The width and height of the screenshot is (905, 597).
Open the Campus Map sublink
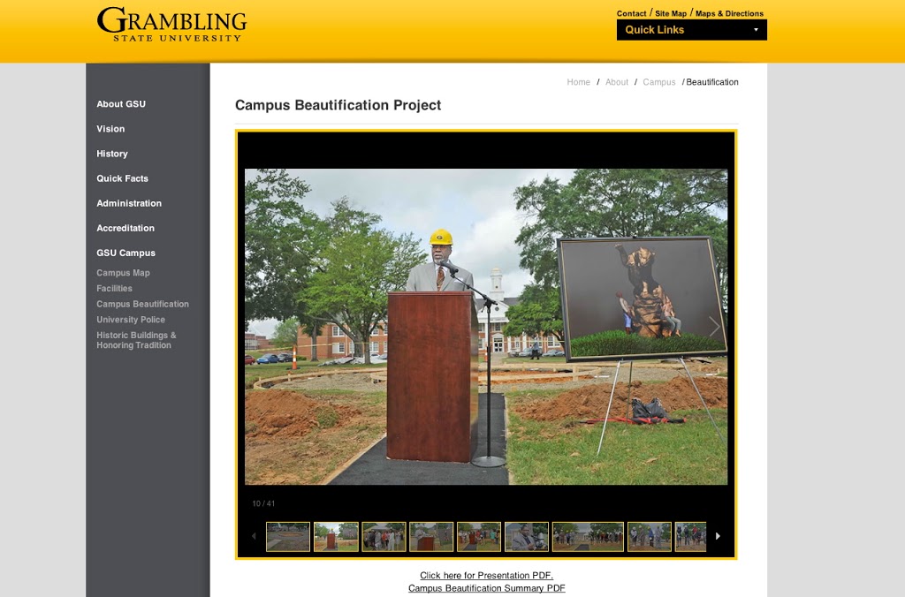[123, 273]
